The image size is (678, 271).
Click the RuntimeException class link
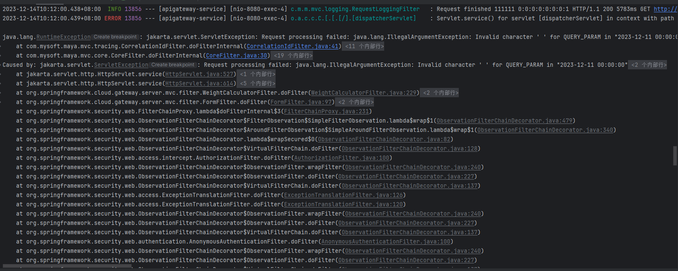click(x=64, y=37)
